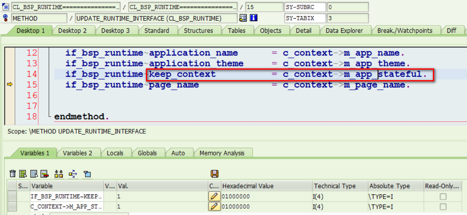
Task: Click the trash icon in variables toolbar
Action: pyautogui.click(x=13, y=174)
